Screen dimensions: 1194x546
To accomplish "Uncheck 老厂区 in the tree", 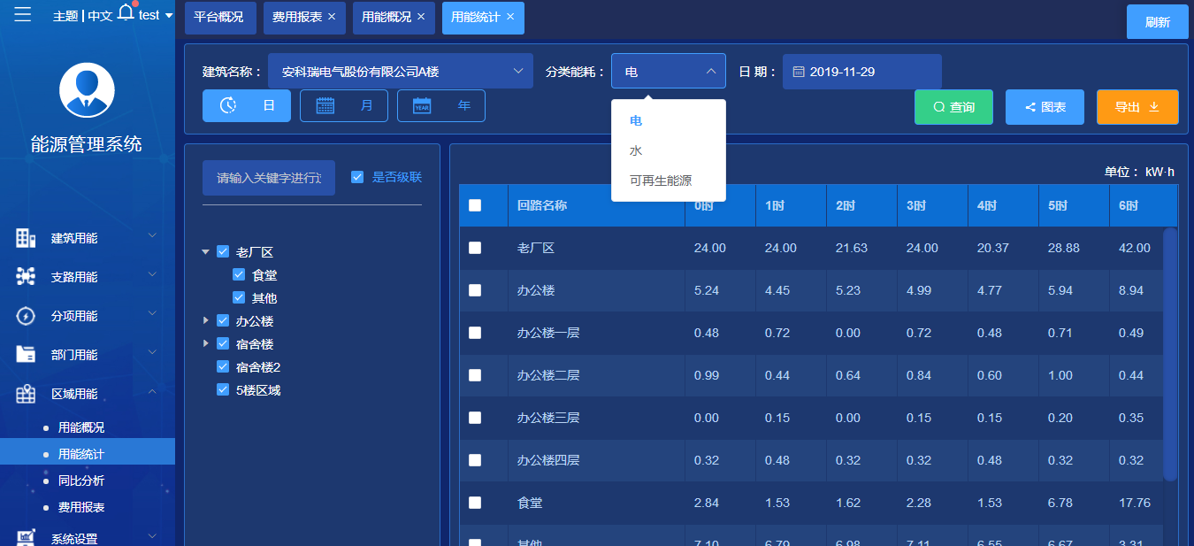I will tap(223, 252).
